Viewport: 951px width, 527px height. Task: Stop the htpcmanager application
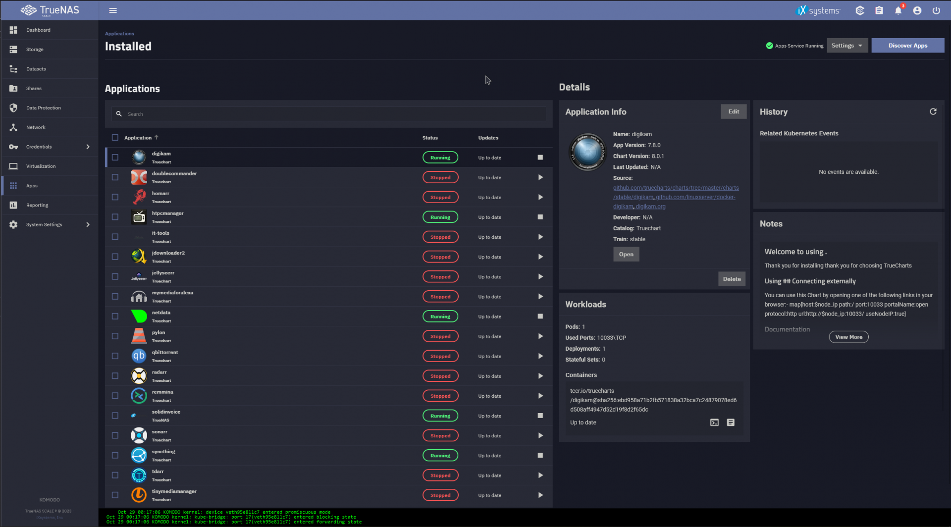coord(540,217)
